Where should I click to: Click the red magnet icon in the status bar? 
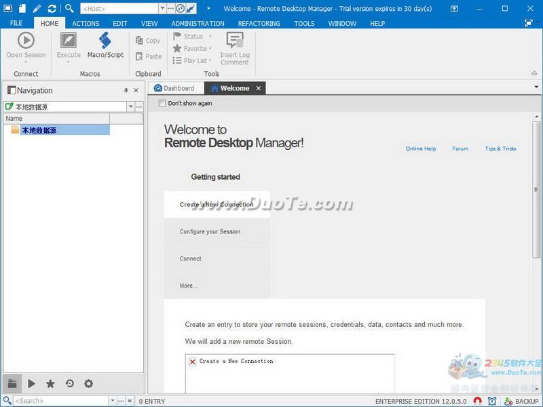(x=478, y=401)
